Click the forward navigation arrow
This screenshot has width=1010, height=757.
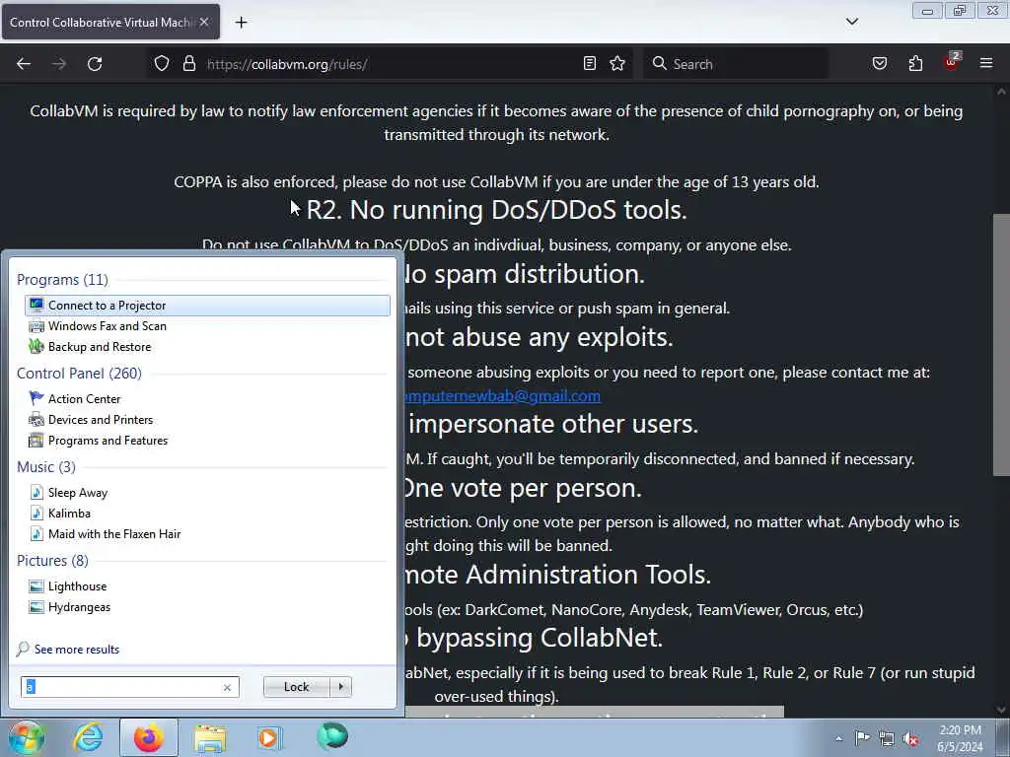(59, 64)
